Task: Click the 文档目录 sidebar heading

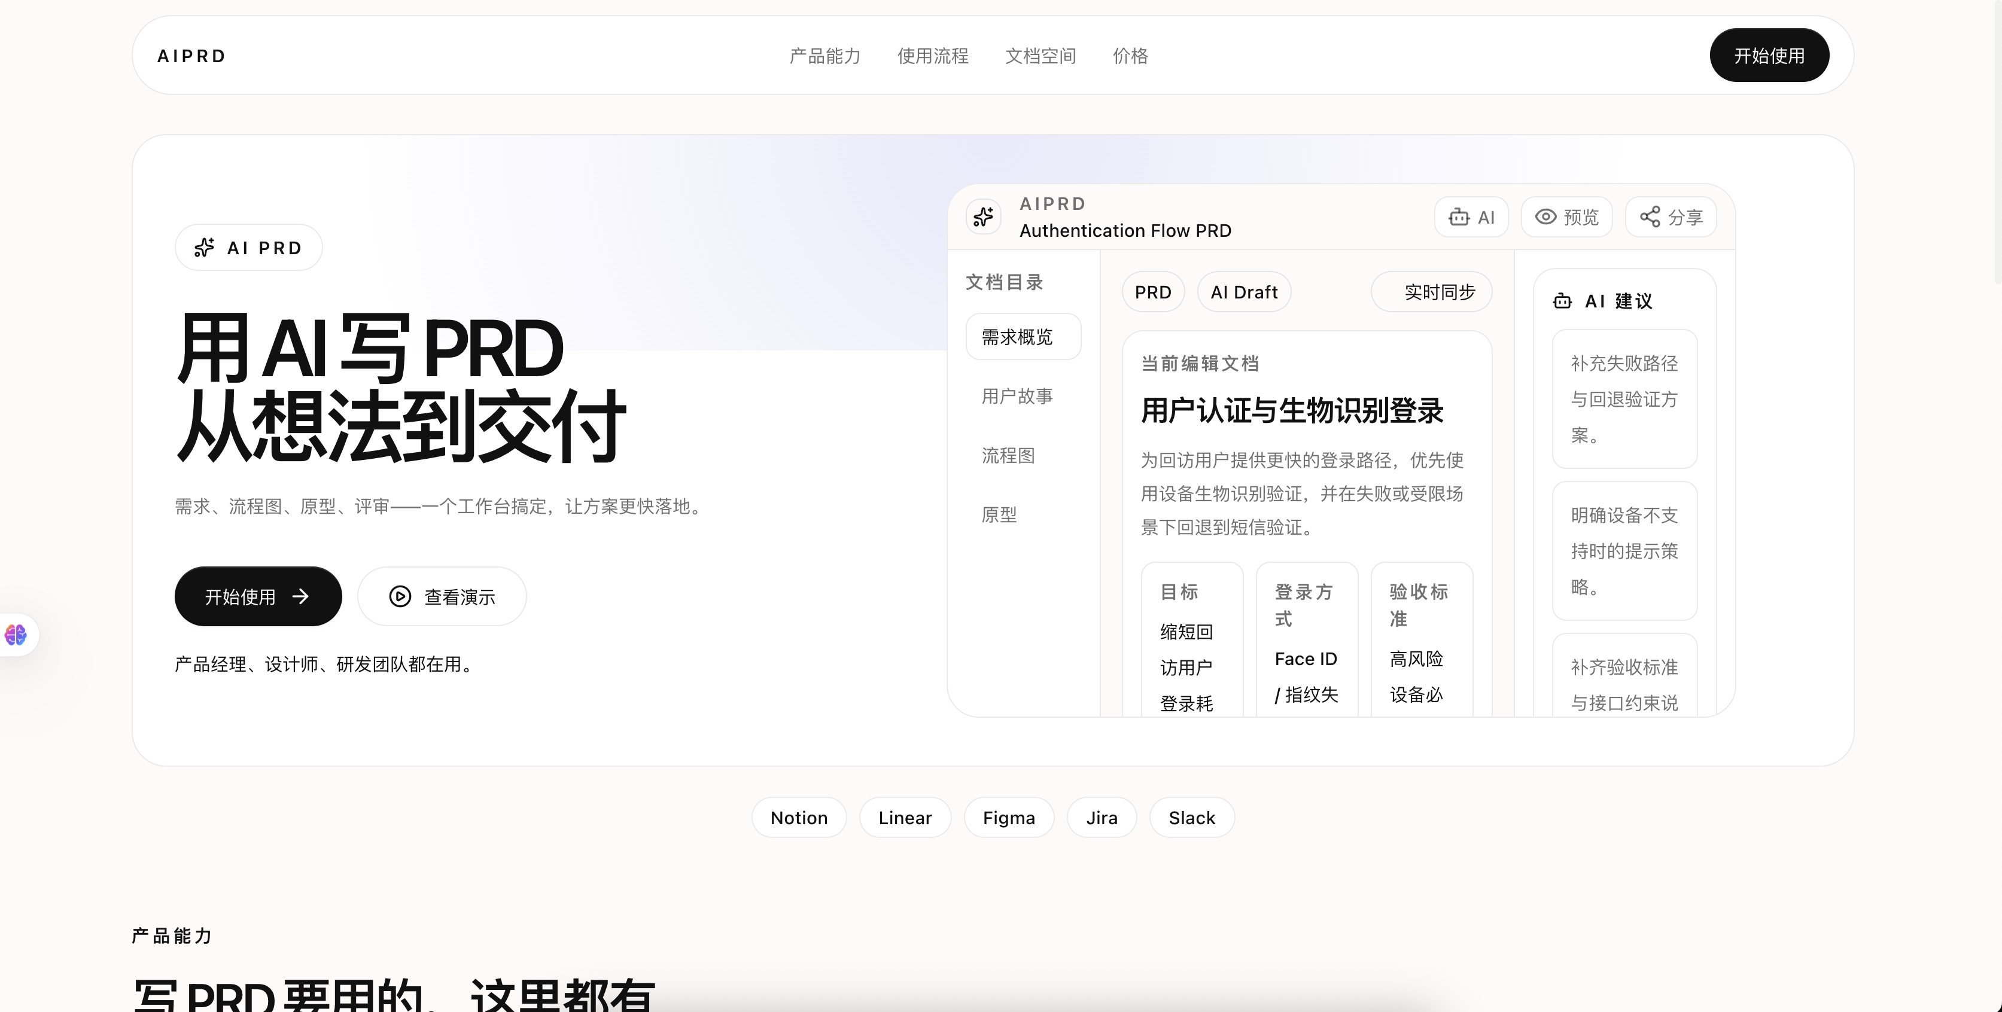Action: point(1004,282)
